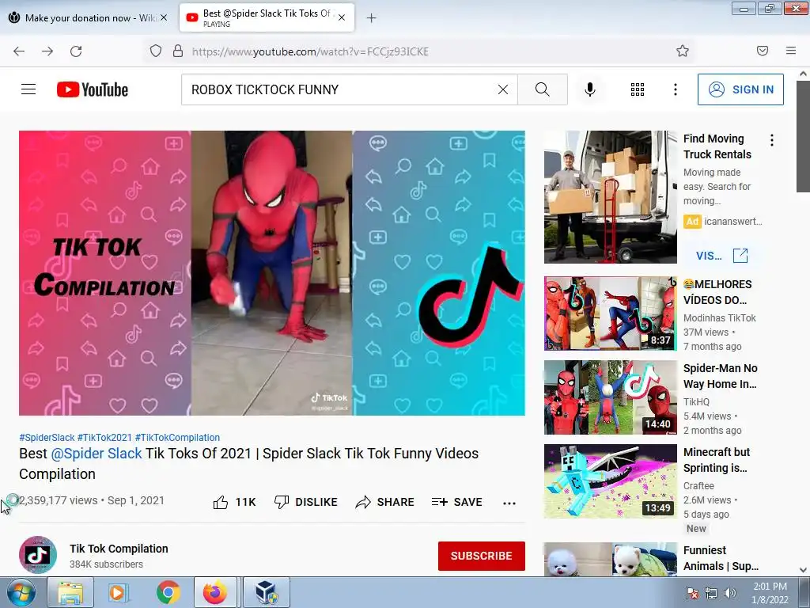Viewport: 810px width, 608px height.
Task: Open a new browser tab
Action: tap(372, 18)
